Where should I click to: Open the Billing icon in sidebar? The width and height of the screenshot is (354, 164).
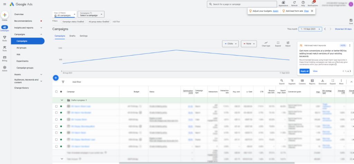point(5,58)
